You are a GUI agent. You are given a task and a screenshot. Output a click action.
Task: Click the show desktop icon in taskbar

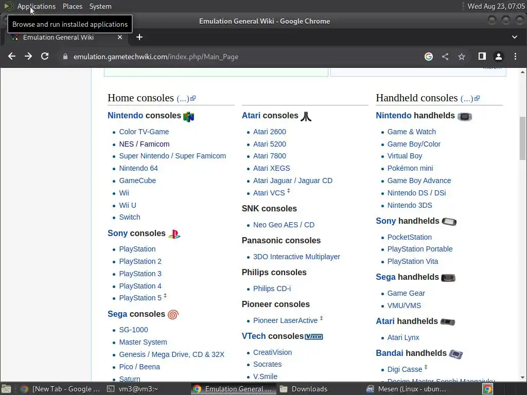pos(6,389)
